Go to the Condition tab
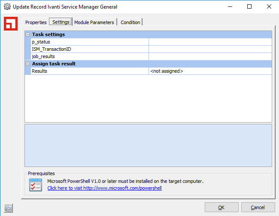The image size is (279, 216). [x=130, y=22]
